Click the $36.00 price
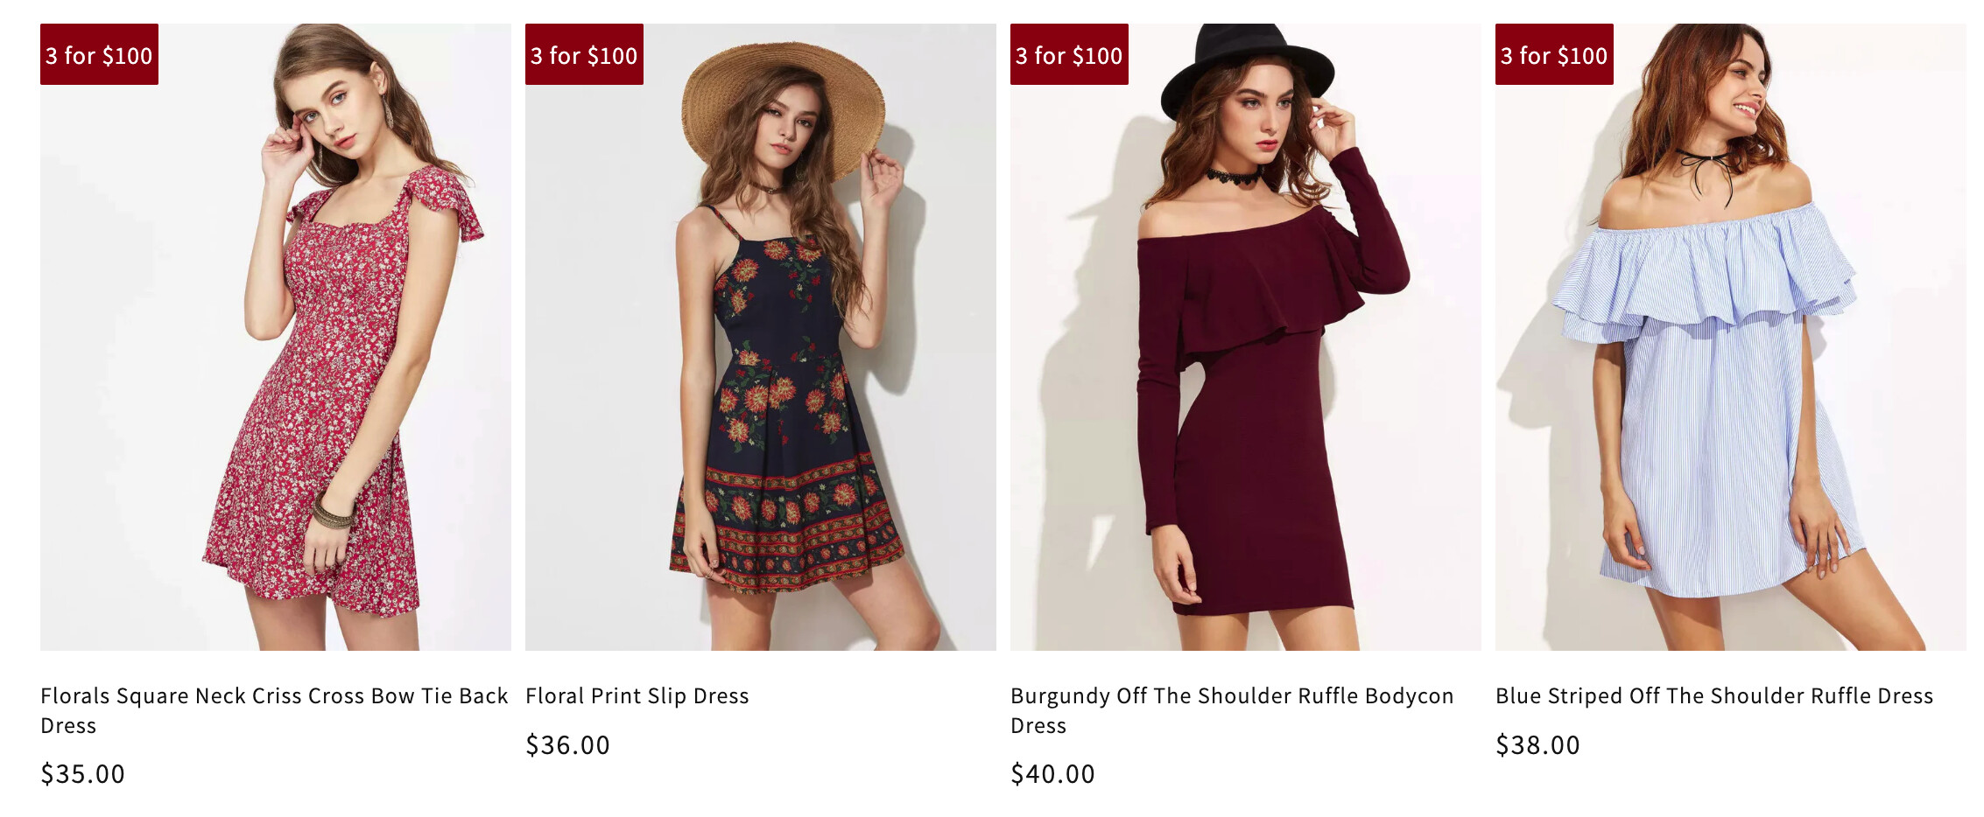 point(567,745)
